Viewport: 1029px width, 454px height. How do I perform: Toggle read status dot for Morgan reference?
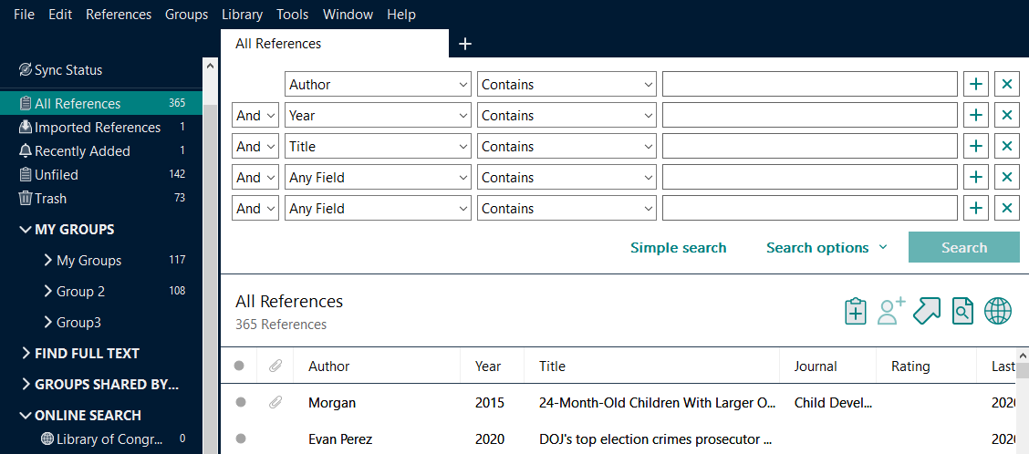coord(241,402)
